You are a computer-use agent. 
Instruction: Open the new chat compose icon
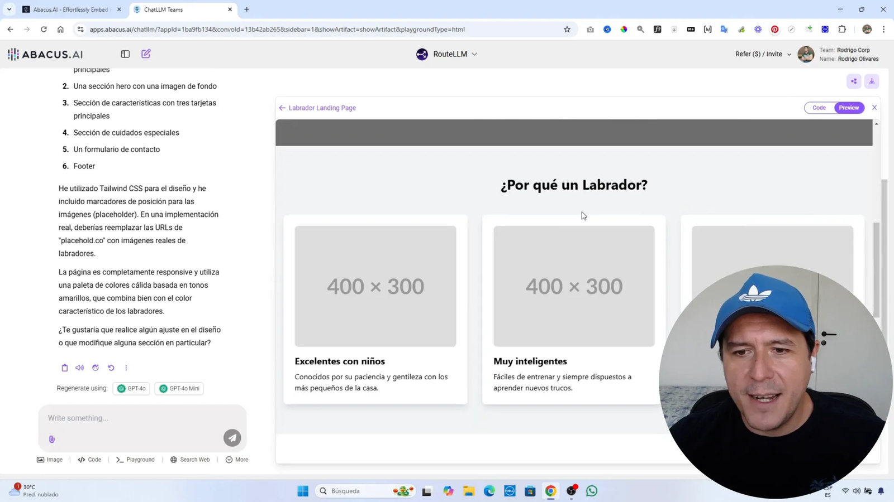point(145,54)
